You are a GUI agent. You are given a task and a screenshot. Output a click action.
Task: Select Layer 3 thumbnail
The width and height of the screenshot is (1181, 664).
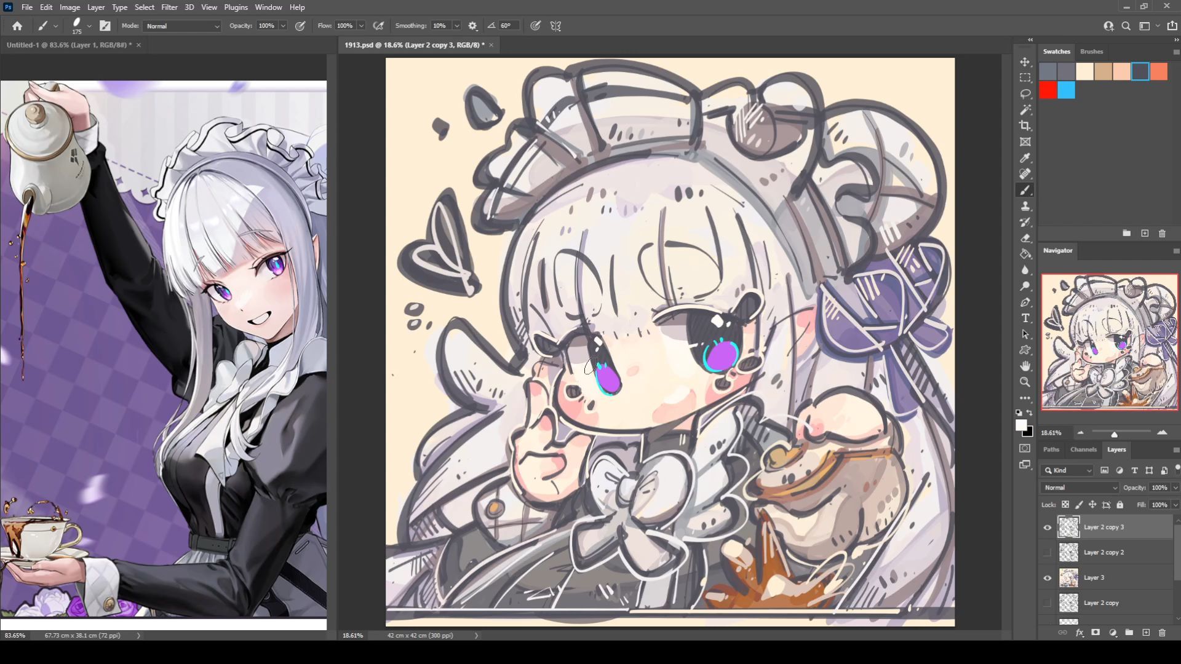(1068, 578)
